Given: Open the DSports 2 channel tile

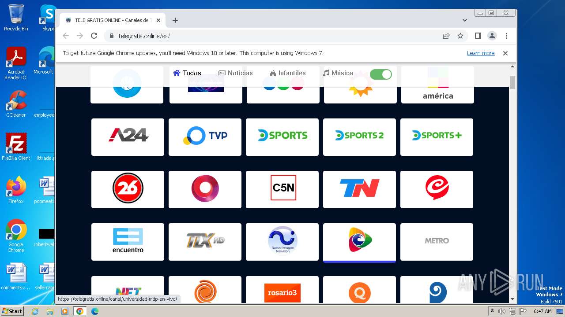Looking at the screenshot, I should [359, 137].
